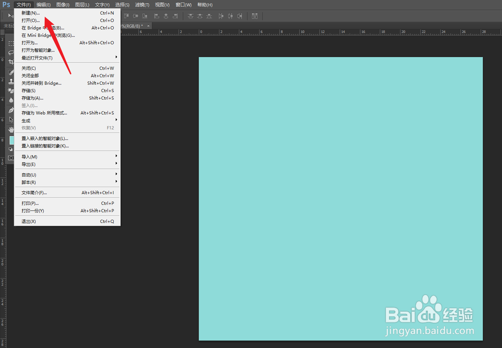Click Distribute left edges icon

point(221,16)
